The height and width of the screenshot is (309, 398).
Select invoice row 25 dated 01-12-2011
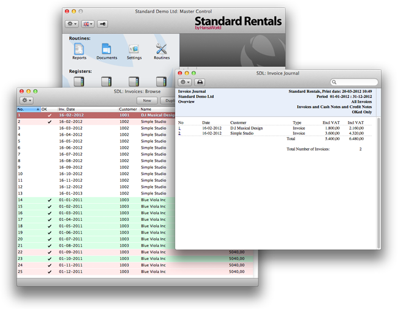pos(135,272)
